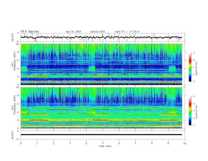
Task: Click the ch.2 spectrogram image panel
Action: (x=101, y=108)
